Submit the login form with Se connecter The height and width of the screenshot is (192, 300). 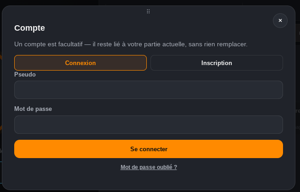click(149, 149)
